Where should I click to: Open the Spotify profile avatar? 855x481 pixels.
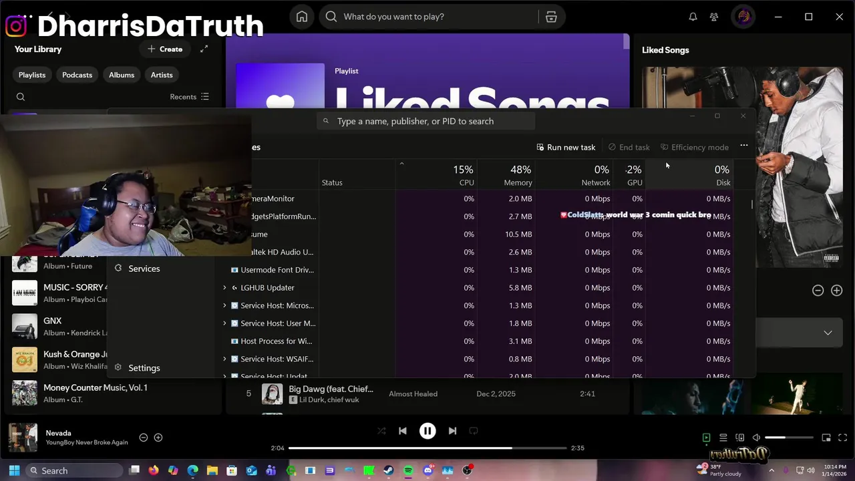(743, 17)
